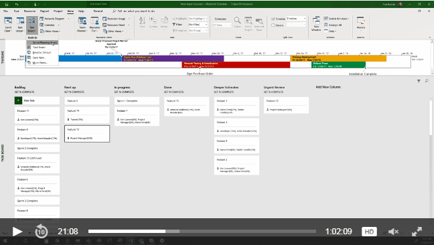
Task: Click the Arrange All window button
Action: 333,25
